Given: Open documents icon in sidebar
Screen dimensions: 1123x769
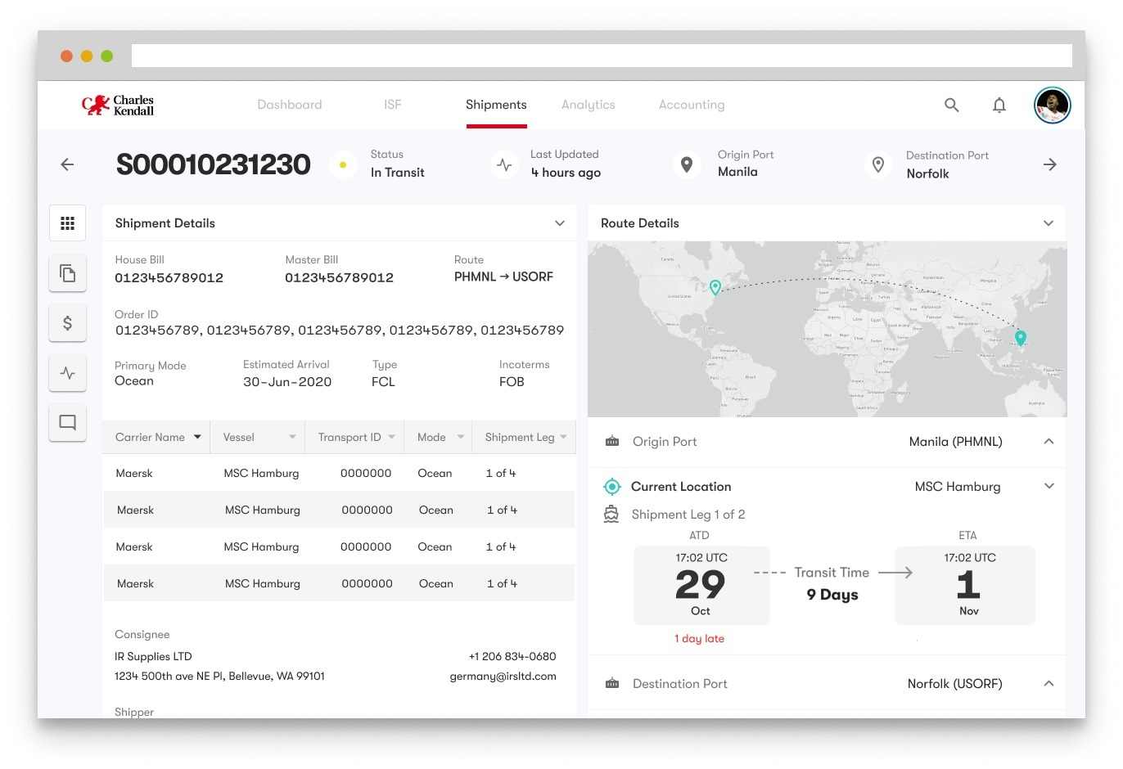Looking at the screenshot, I should pyautogui.click(x=68, y=273).
